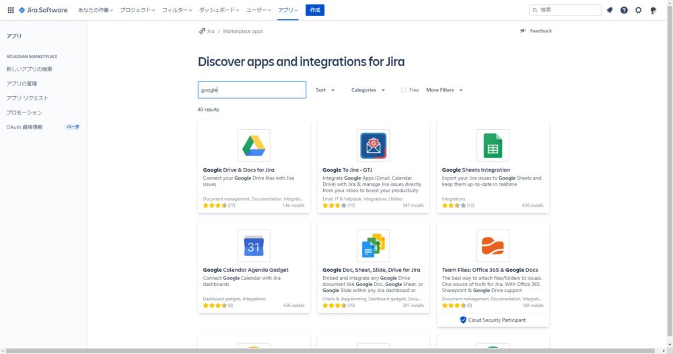Click star rating of Google To Jira
Viewport: 673px width, 354px height.
pos(334,205)
